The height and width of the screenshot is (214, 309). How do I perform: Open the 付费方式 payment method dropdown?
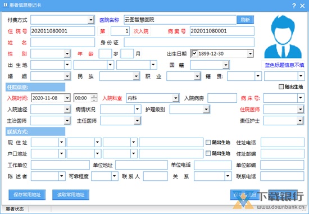90,20
